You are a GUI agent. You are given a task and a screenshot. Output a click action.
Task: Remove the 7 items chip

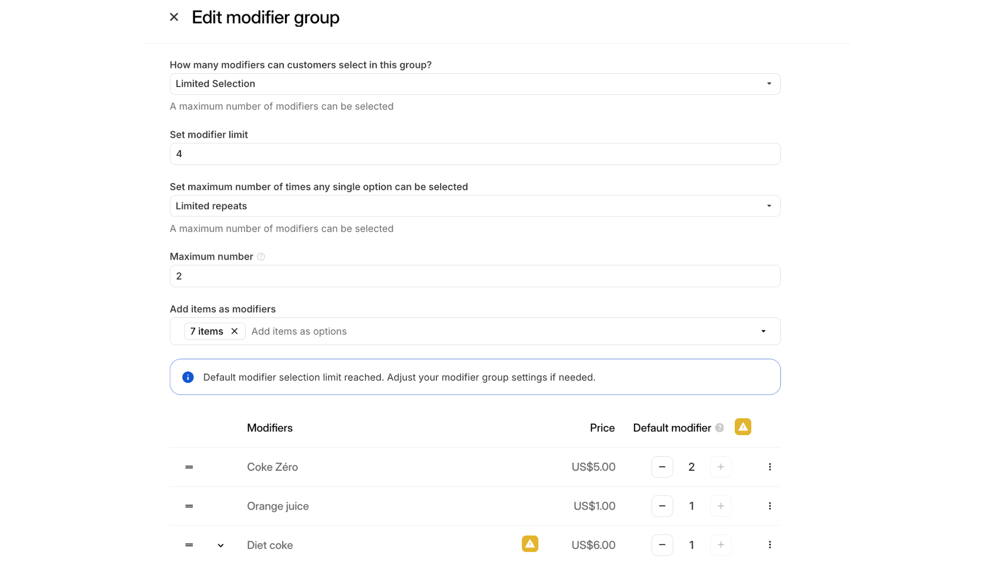tap(234, 331)
